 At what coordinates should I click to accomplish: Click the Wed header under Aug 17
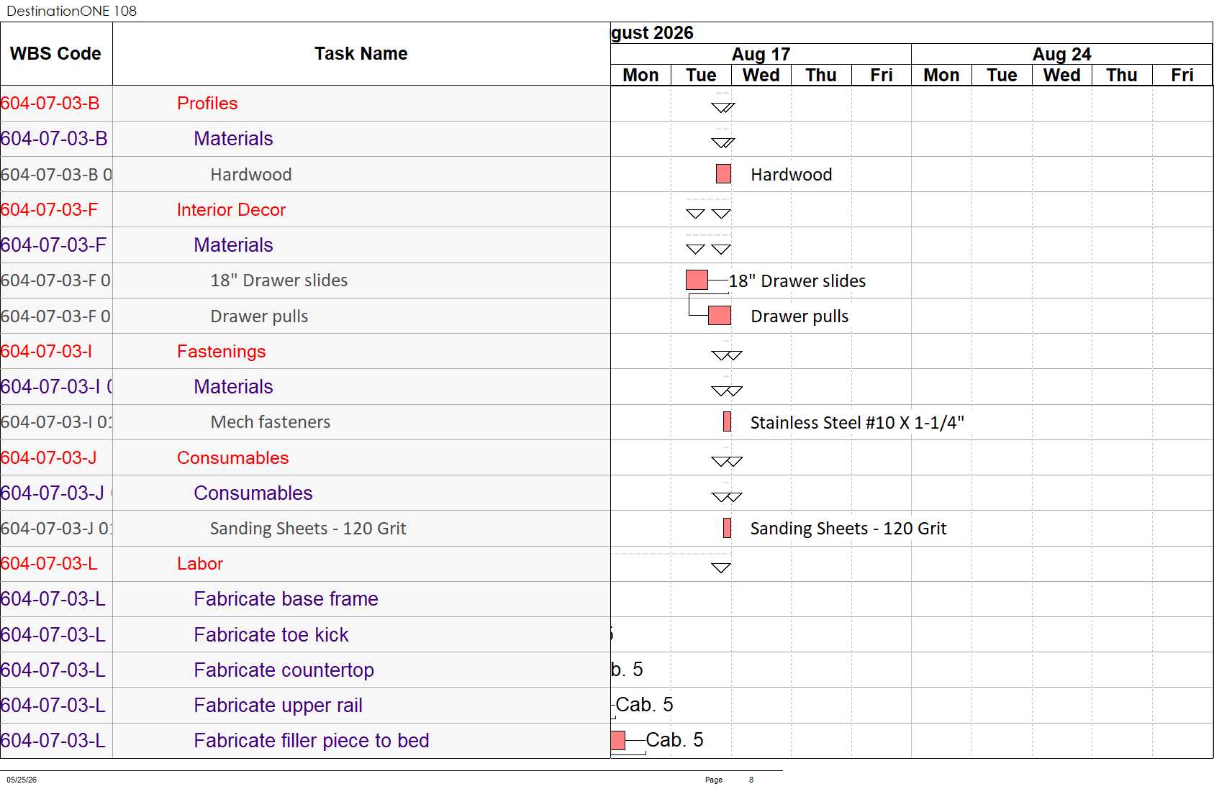(x=761, y=75)
